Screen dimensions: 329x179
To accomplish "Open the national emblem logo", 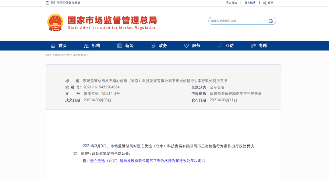I will click(x=55, y=22).
